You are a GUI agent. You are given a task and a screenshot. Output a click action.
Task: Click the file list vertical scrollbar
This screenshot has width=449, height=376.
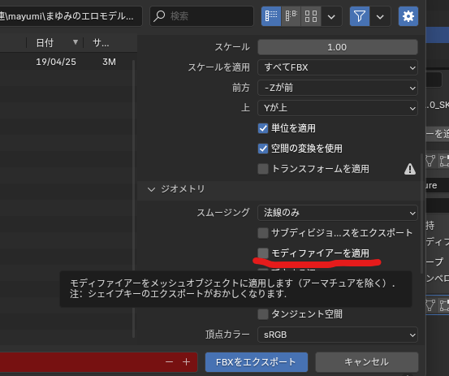[x=134, y=199]
